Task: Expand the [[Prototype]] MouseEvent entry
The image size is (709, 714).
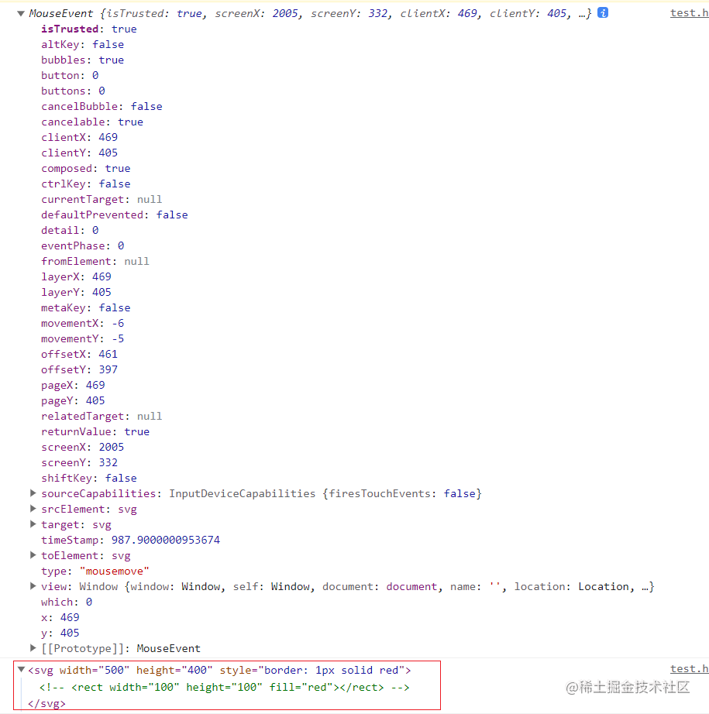Action: [33, 648]
